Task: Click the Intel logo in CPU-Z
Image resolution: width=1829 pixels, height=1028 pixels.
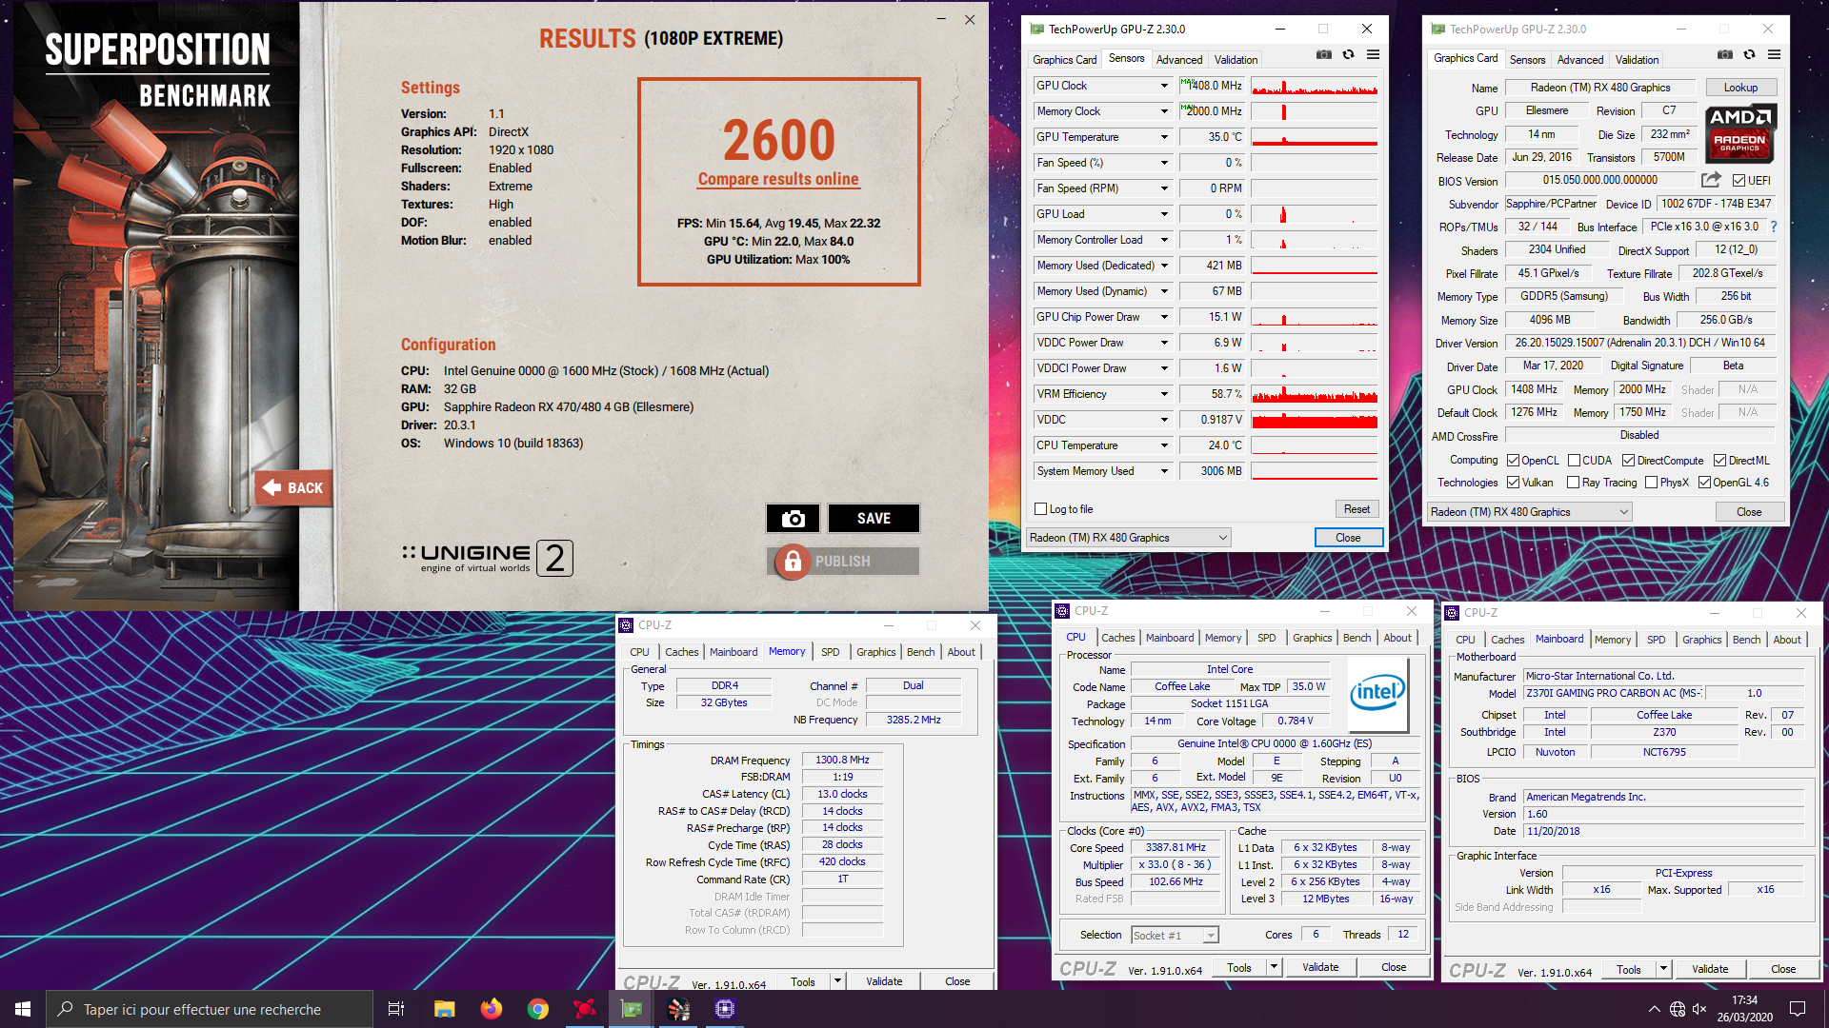Action: [1377, 693]
